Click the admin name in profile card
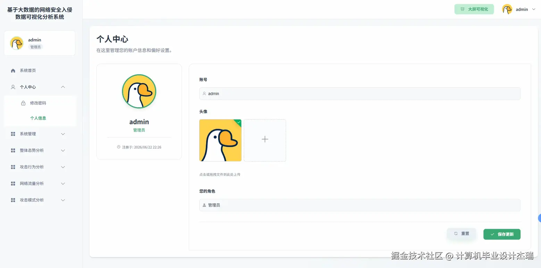Viewport: 541px width, 268px height. [139, 122]
